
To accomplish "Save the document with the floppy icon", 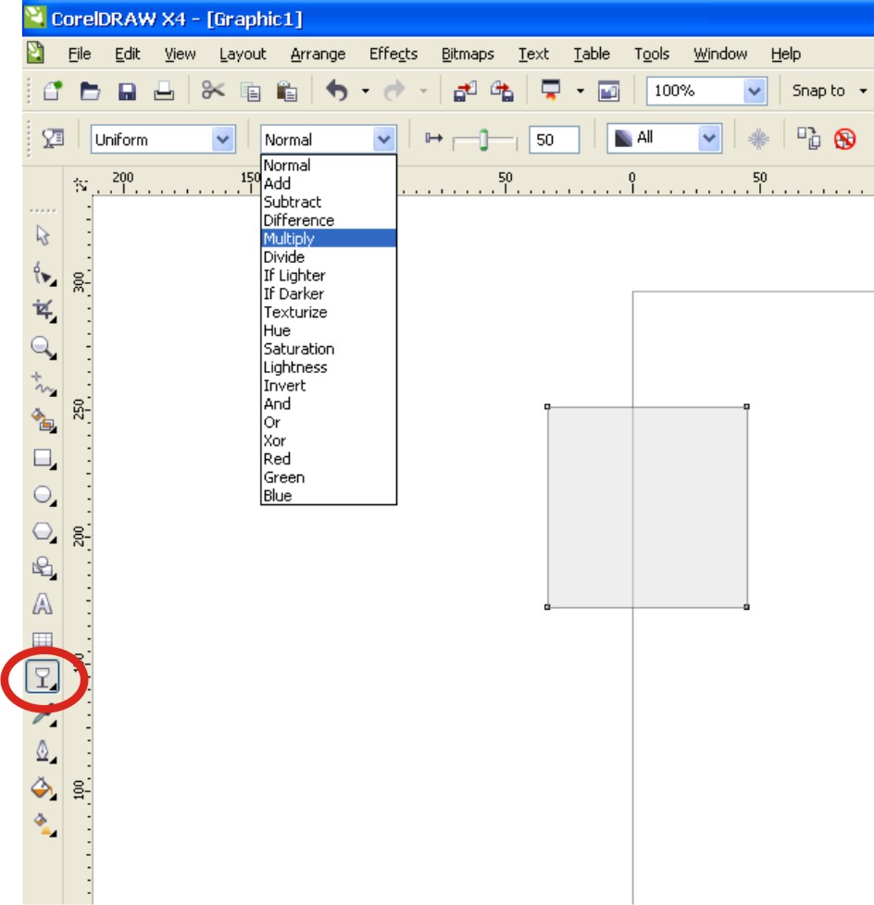I will [x=127, y=92].
